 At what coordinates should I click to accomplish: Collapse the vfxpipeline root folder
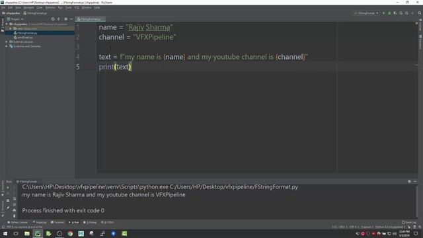click(x=7, y=24)
